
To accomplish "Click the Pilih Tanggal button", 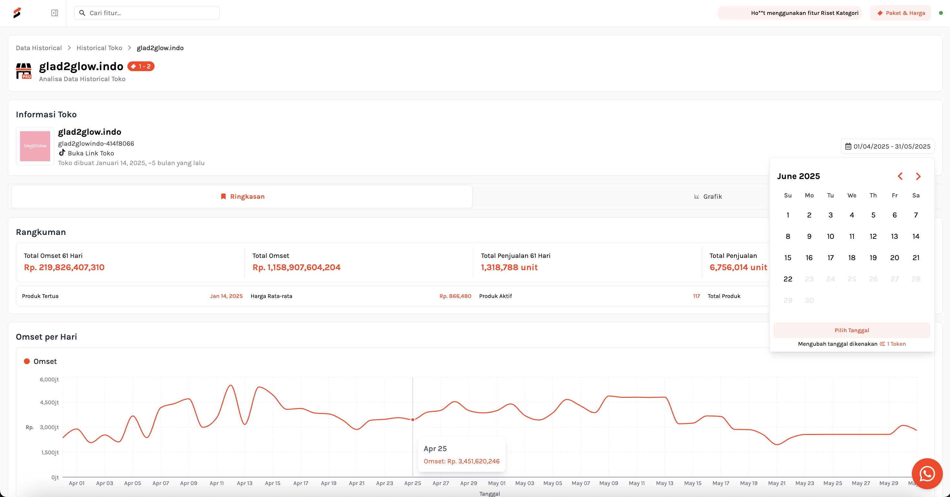I will click(851, 330).
